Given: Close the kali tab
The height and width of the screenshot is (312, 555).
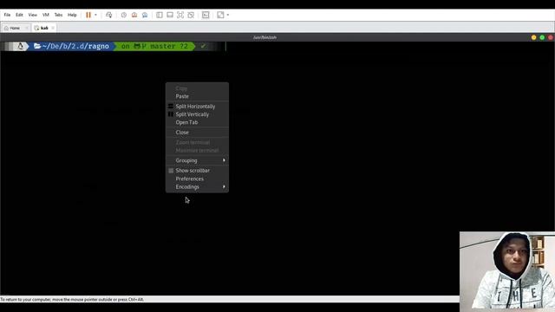Looking at the screenshot, I should pyautogui.click(x=53, y=28).
